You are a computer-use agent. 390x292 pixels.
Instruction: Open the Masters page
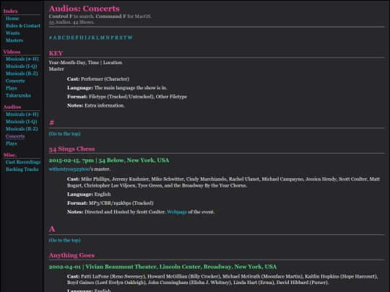[x=14, y=40]
